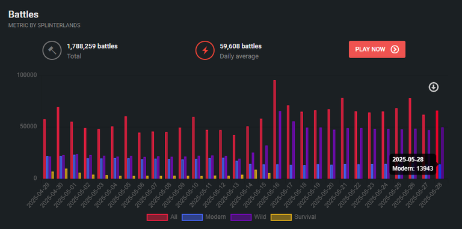Click the 59,608 battles daily average text
462x229 pixels.
point(241,46)
